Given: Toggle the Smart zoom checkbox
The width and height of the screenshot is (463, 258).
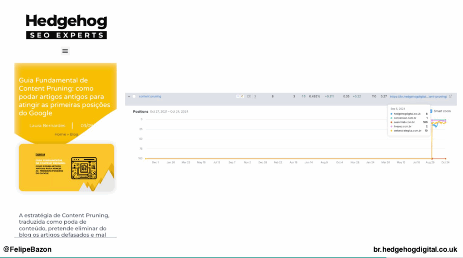Looking at the screenshot, I should (431, 111).
